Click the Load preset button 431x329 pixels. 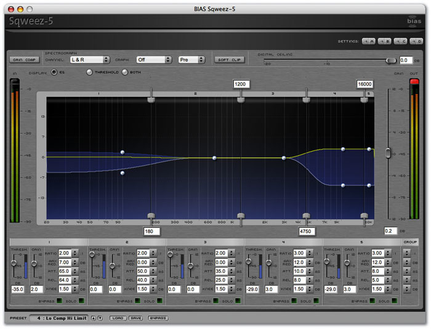click(118, 318)
